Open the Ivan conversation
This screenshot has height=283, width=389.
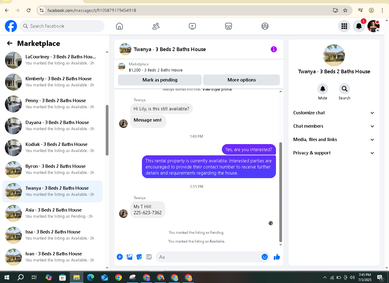tap(52, 257)
